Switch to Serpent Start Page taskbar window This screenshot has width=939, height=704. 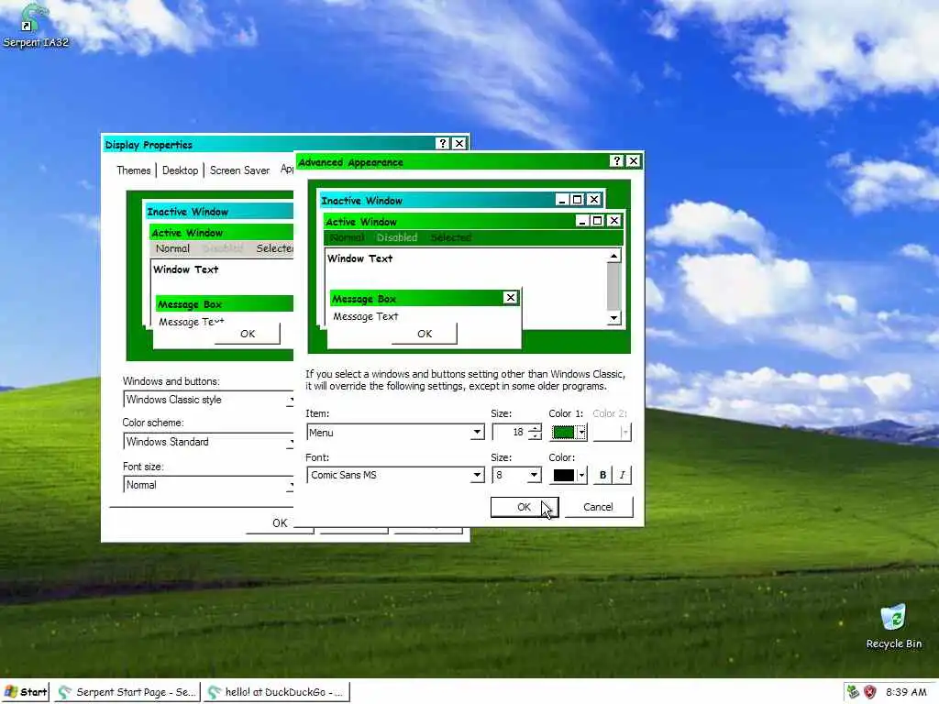click(127, 692)
